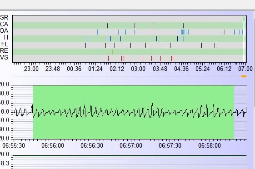Screen dimensions: 255x169
Task: Select the first CA event marker
Action: 107,26
